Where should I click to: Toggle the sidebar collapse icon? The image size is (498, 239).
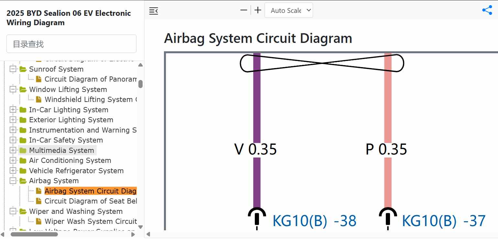point(154,11)
